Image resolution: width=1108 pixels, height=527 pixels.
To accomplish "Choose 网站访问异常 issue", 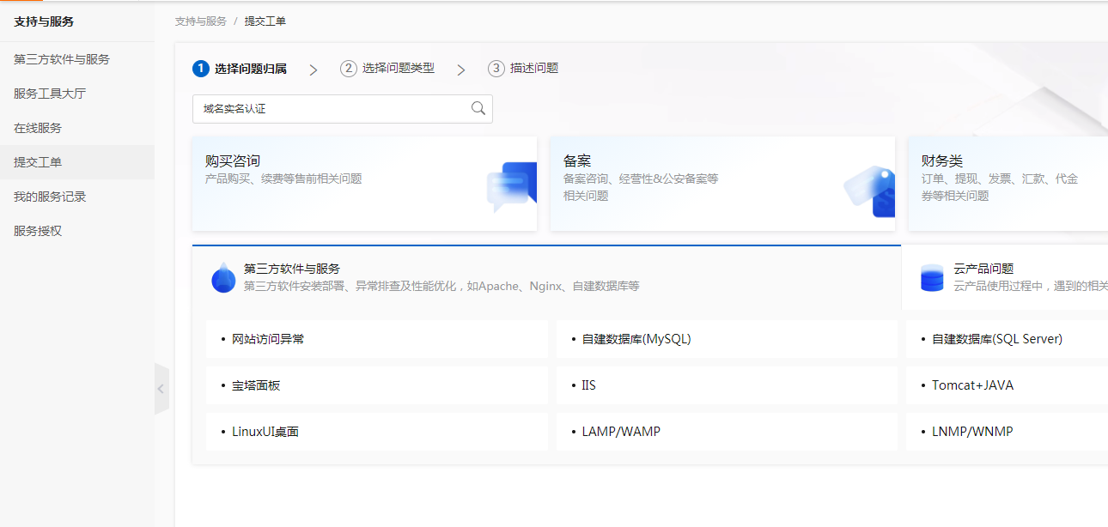I will click(x=377, y=339).
